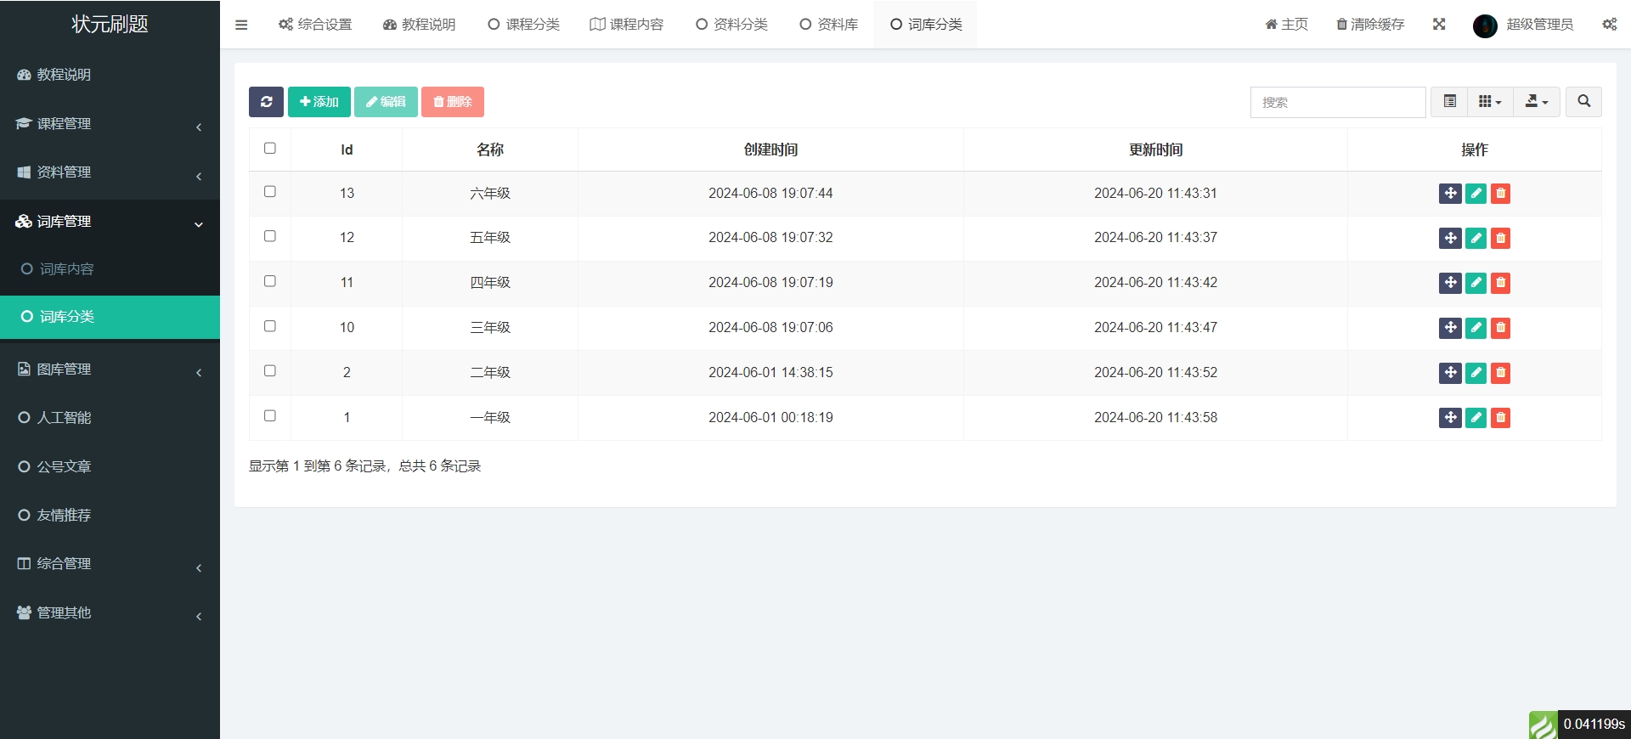Click 清除缓存 link
This screenshot has height=739, width=1631.
pyautogui.click(x=1370, y=25)
